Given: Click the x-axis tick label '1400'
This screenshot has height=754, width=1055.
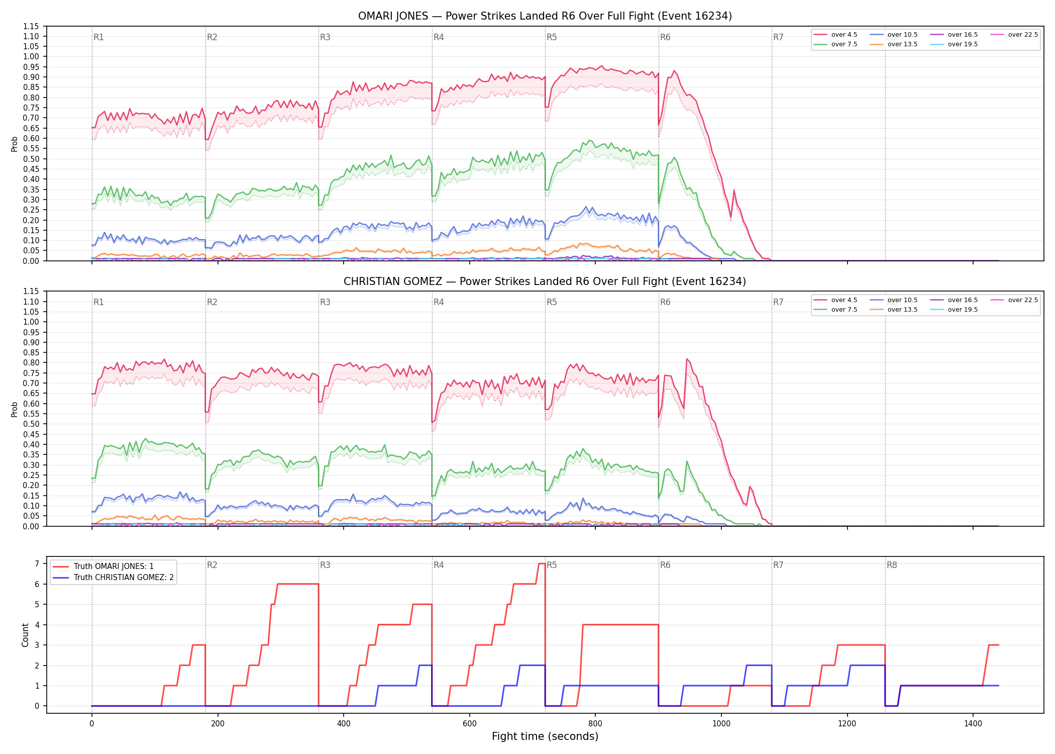Looking at the screenshot, I should (x=973, y=724).
